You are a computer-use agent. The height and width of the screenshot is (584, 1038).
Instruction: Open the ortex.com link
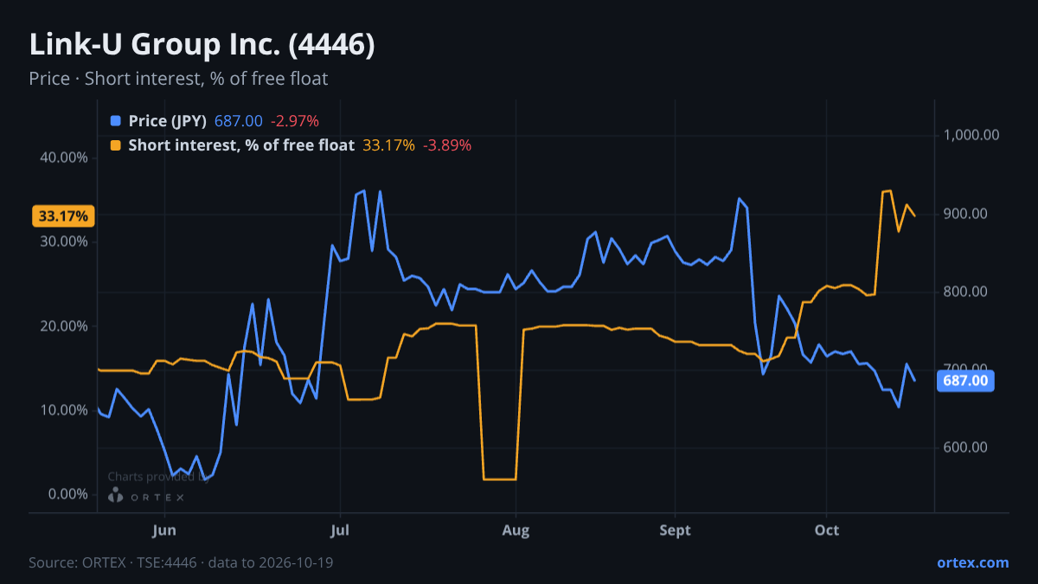[972, 562]
